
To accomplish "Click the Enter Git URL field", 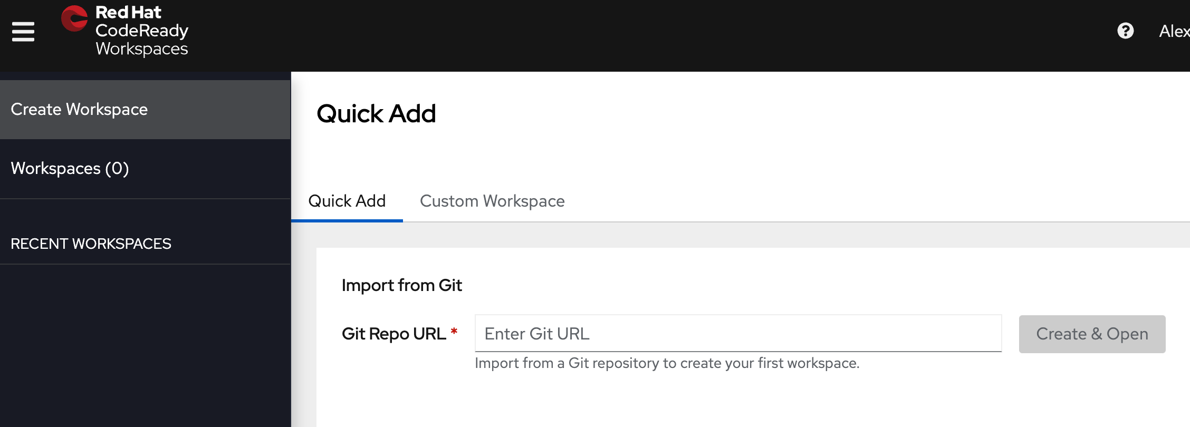I will pos(738,334).
